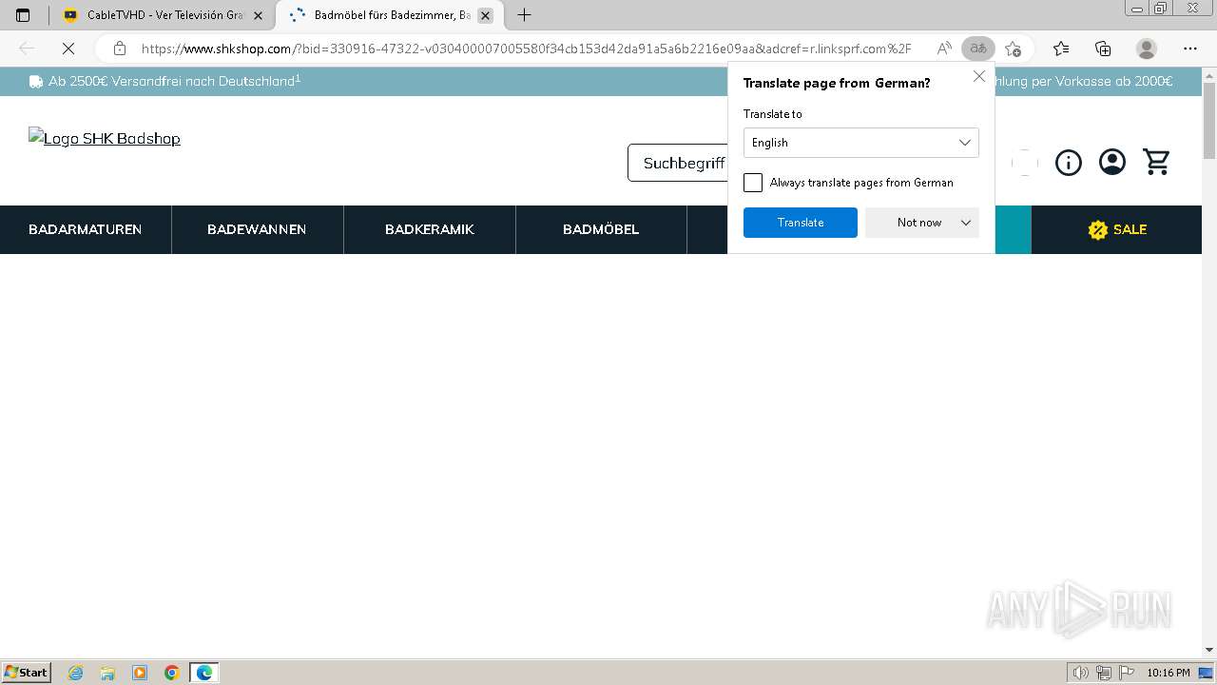Viewport: 1217px width, 685px height.
Task: Open the customer account icon
Action: pyautogui.click(x=1112, y=162)
